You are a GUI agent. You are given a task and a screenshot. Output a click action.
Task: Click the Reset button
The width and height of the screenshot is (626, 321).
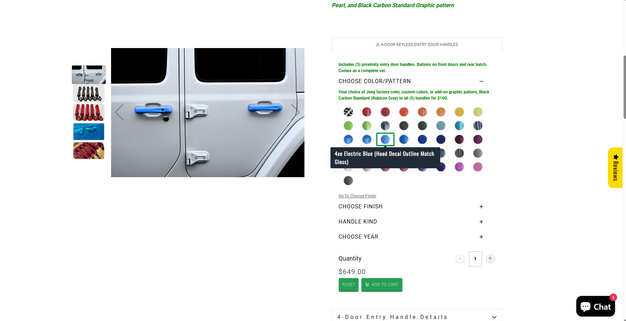click(x=349, y=285)
